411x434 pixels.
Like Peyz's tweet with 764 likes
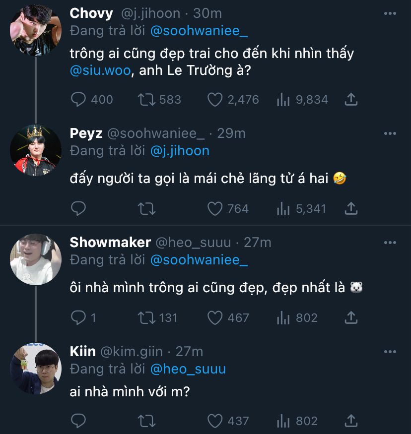[x=214, y=209]
